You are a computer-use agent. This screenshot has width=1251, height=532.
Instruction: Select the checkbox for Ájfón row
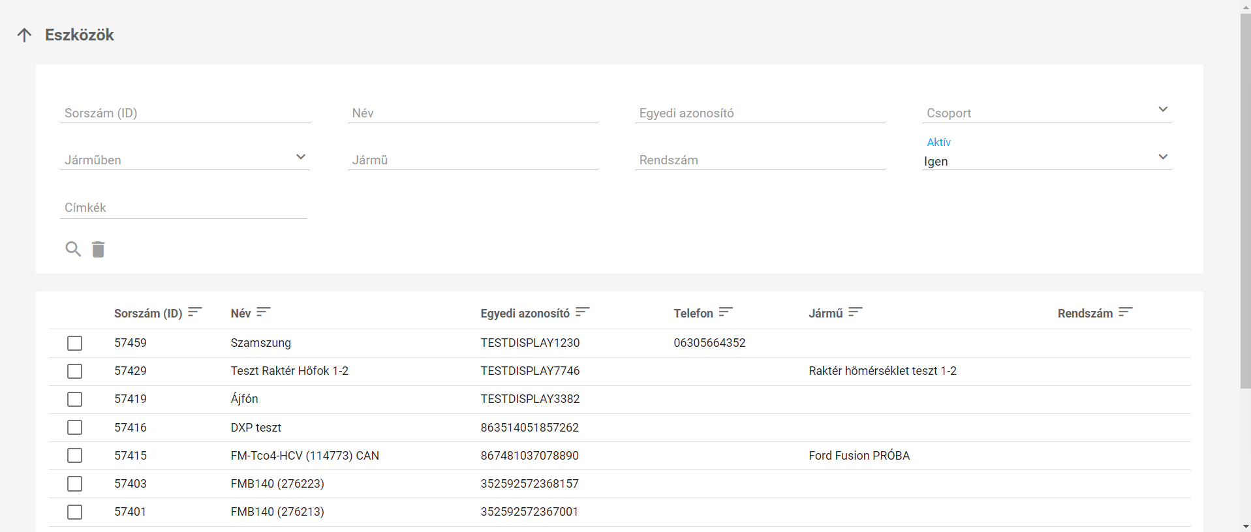point(75,399)
